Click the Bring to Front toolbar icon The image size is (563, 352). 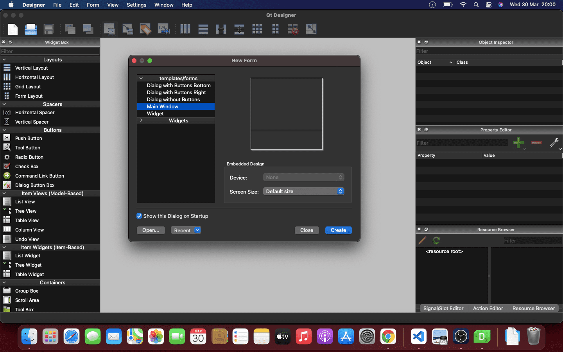(x=88, y=29)
